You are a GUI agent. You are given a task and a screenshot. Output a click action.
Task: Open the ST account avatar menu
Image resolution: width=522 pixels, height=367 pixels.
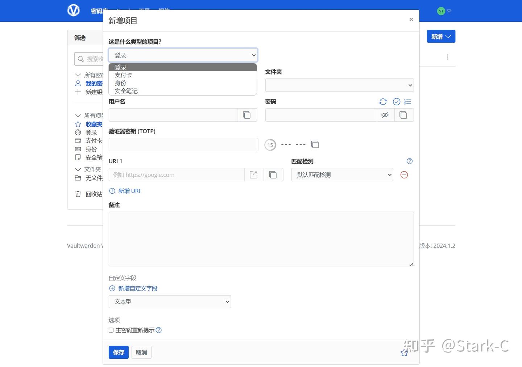[x=444, y=11]
